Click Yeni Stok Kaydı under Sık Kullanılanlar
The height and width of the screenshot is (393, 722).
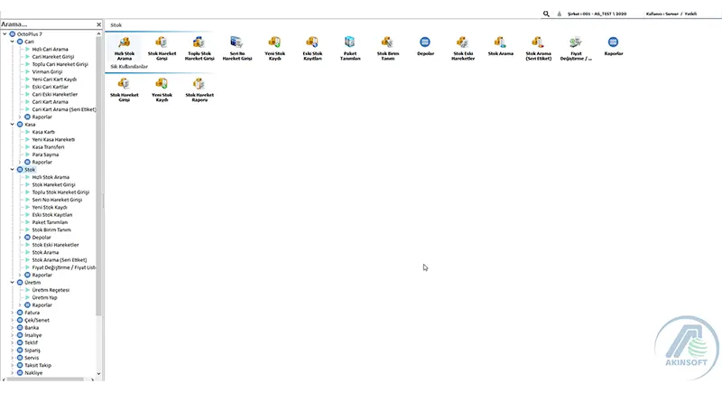coord(162,89)
